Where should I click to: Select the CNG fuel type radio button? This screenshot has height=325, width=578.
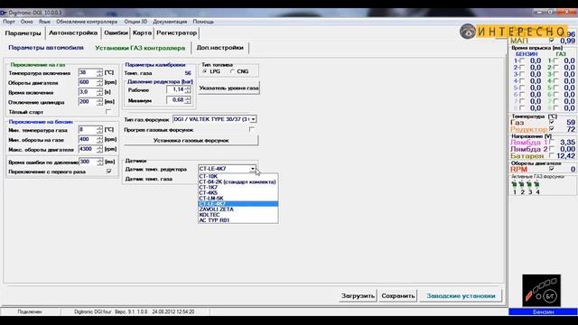coord(232,71)
